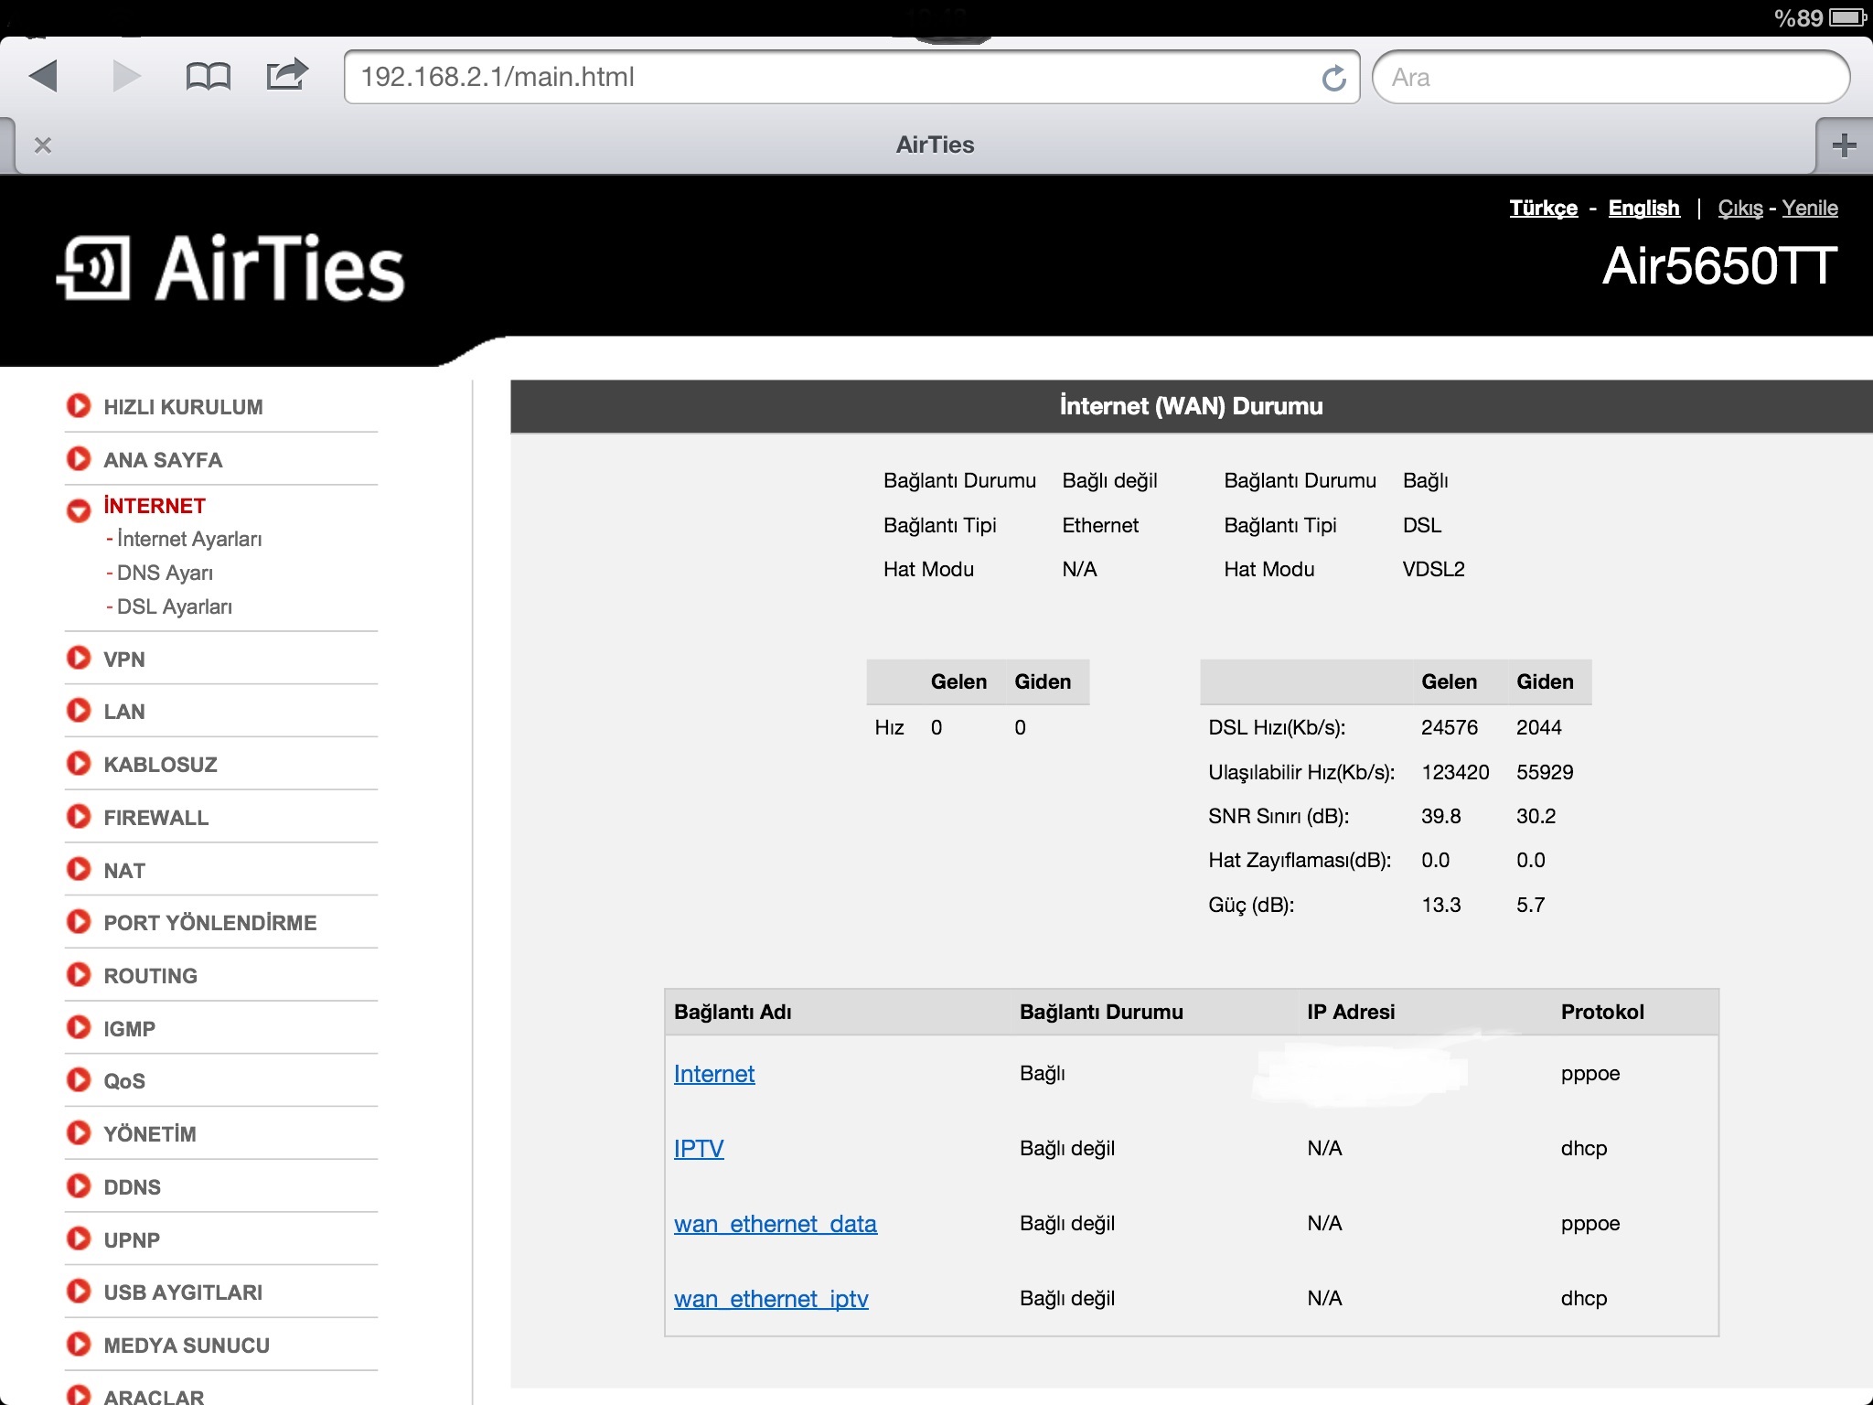This screenshot has width=1873, height=1405.
Task: Select Güç Giden value 5.7
Action: coord(1530,905)
